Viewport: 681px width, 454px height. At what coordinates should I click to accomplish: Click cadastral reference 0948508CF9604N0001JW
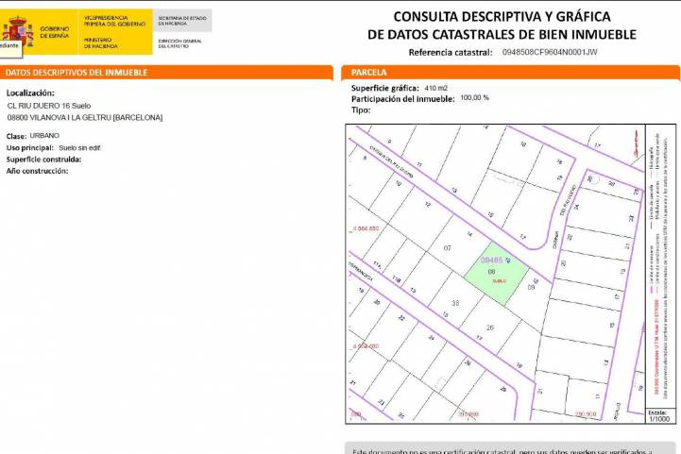550,52
